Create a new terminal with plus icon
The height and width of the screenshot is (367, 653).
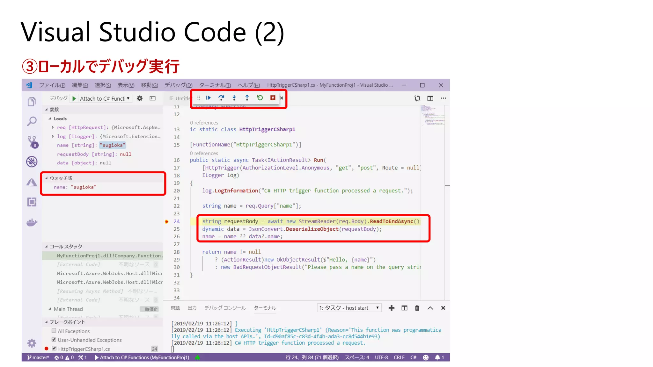coord(392,308)
